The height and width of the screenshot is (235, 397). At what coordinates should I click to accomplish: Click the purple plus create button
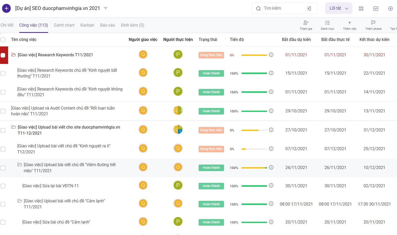[6, 8]
